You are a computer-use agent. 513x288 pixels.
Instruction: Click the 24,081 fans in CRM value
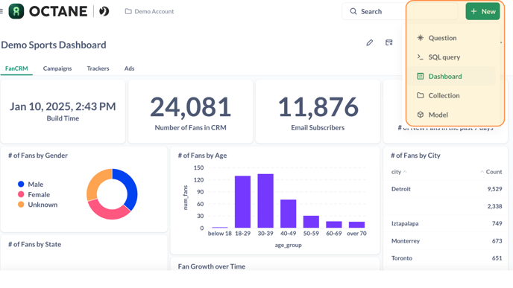pyautogui.click(x=190, y=107)
